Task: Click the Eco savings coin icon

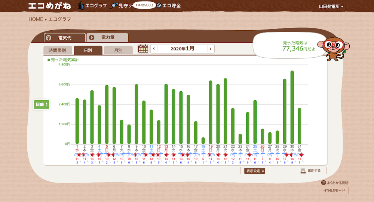Action: [159, 6]
